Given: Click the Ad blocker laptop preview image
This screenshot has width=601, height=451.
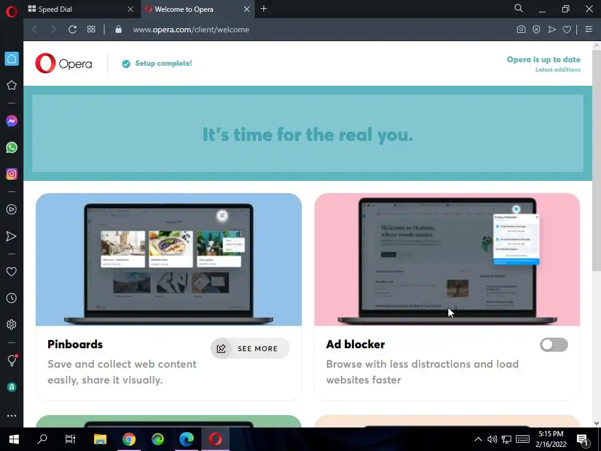Looking at the screenshot, I should tap(447, 260).
